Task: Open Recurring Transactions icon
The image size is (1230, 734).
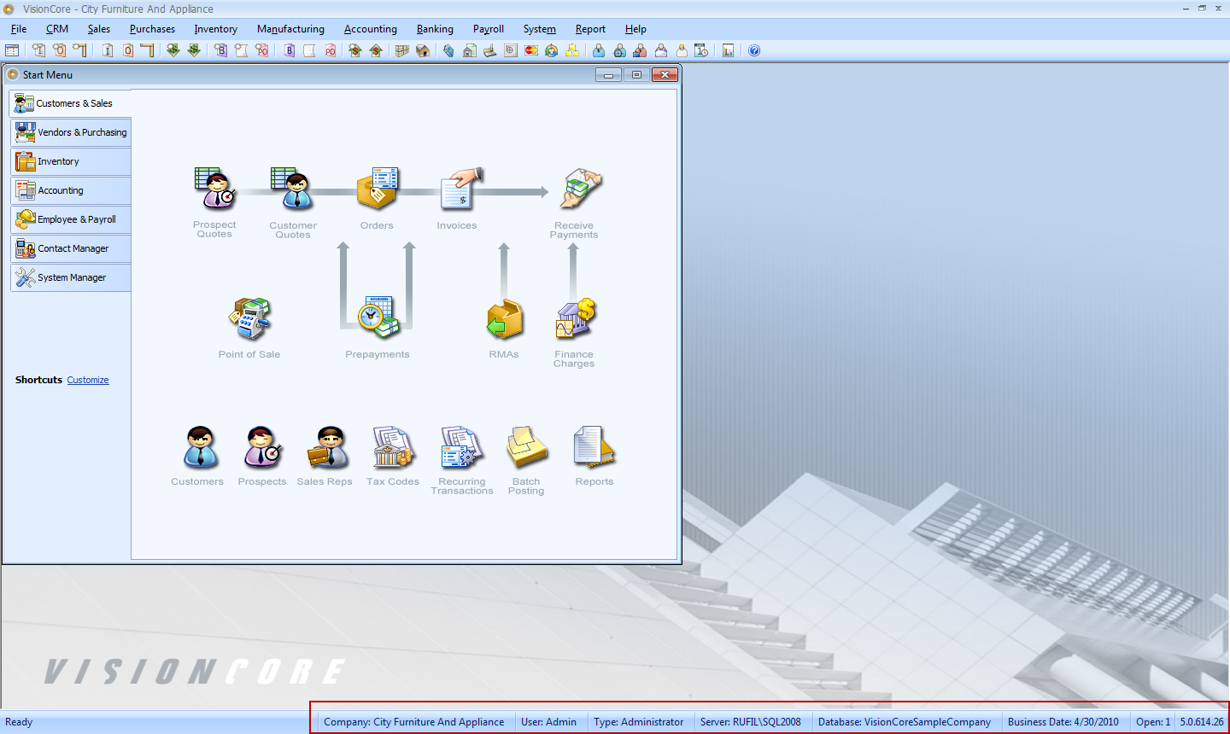Action: point(461,447)
